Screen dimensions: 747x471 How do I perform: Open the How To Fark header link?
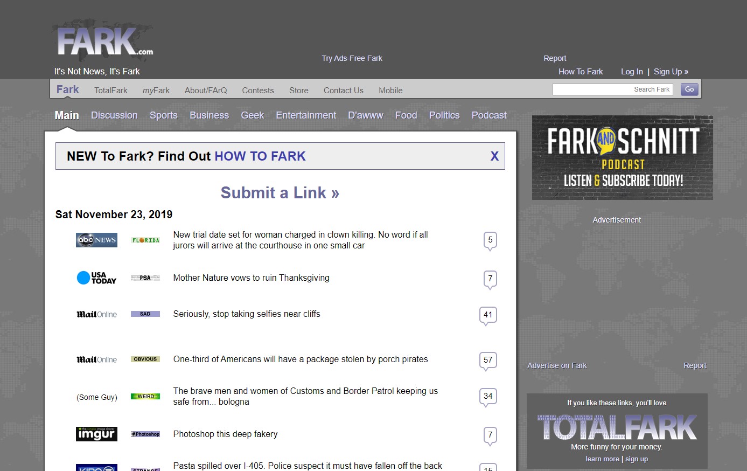click(x=581, y=72)
